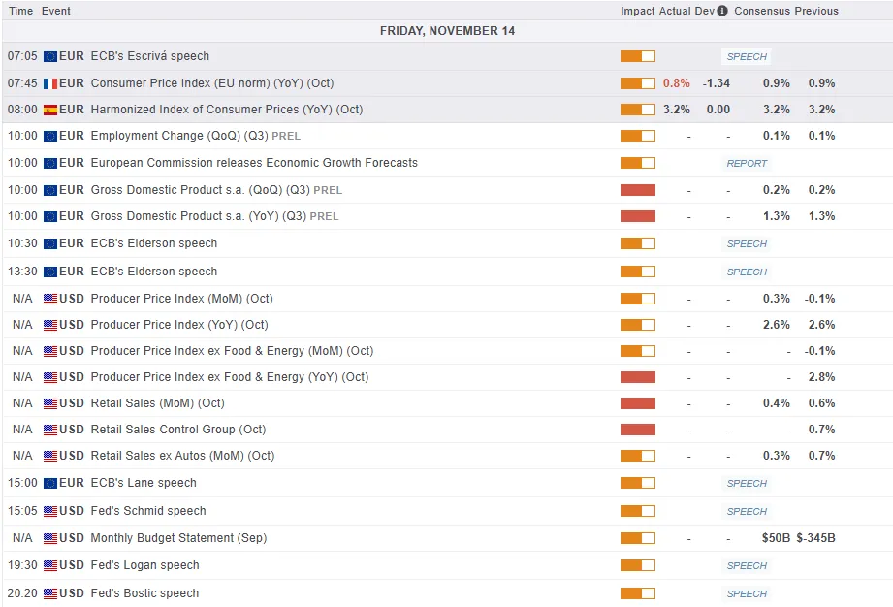The width and height of the screenshot is (893, 607).
Task: Click the SPEECH tag on ECB's Lane speech row
Action: pyautogui.click(x=747, y=484)
